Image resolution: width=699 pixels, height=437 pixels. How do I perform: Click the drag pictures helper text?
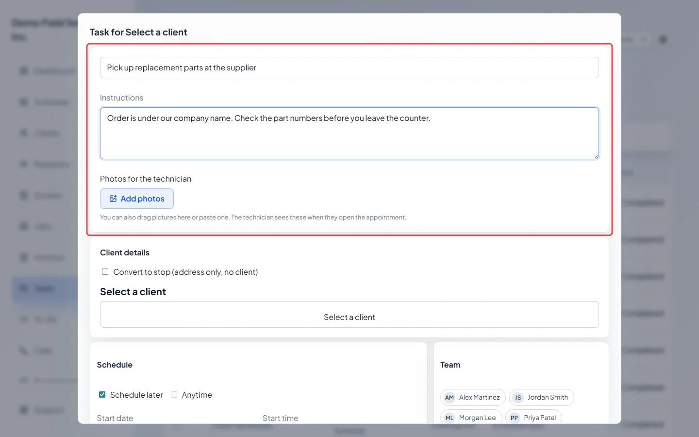(253, 217)
